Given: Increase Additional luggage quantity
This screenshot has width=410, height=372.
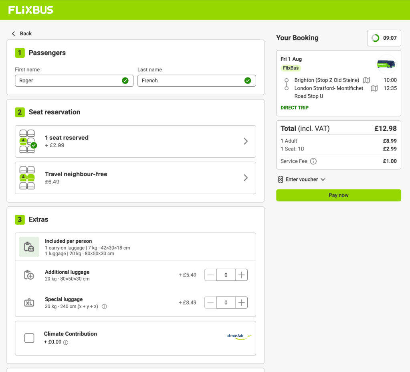Looking at the screenshot, I should 241,275.
